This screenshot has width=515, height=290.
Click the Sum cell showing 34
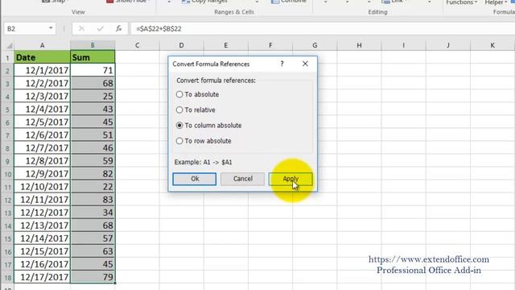coord(93,213)
